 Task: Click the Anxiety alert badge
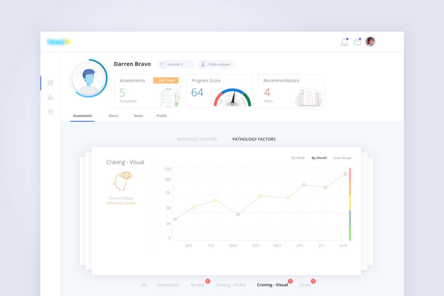click(x=208, y=281)
